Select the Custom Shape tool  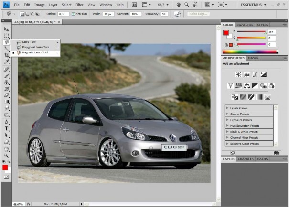[x=6, y=142]
